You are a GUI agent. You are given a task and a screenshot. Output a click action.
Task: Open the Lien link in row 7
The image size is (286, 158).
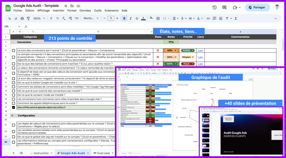click(x=200, y=64)
